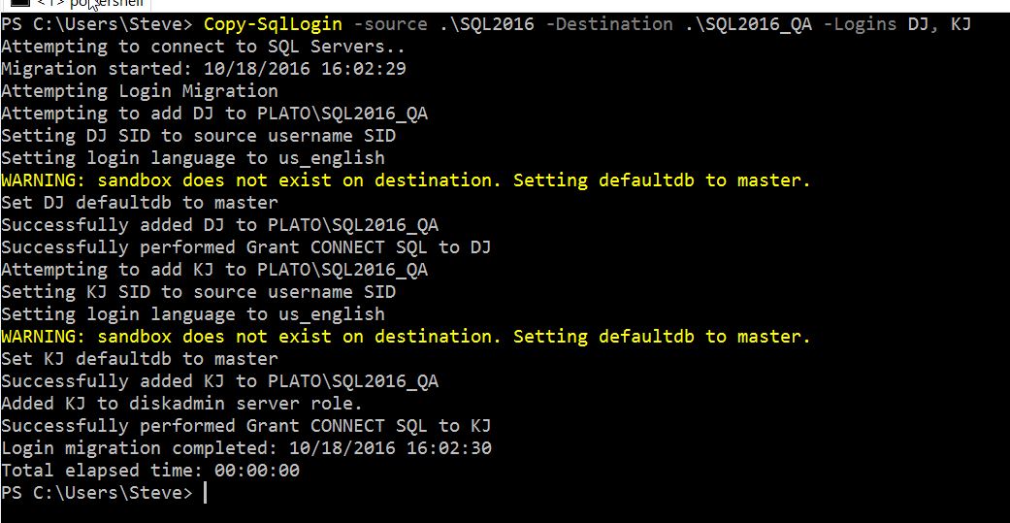Click the 'Set DJ defaultdb to master' line
The image size is (1010, 523).
[x=140, y=203]
